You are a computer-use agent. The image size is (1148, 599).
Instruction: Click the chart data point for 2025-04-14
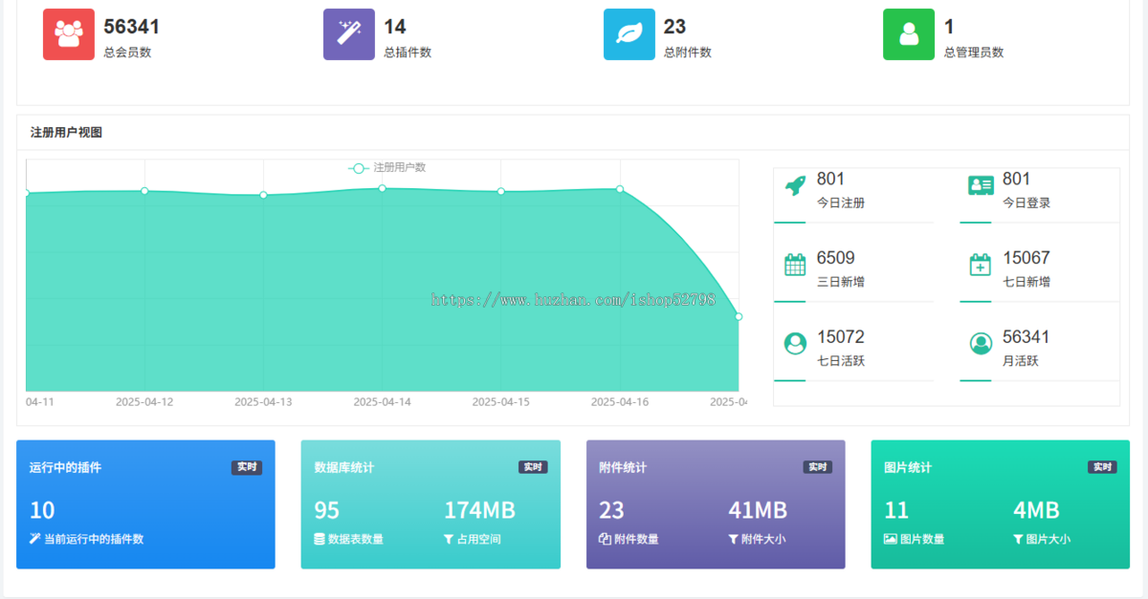click(382, 188)
